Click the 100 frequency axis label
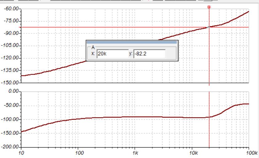259x158 pixels. tap(79, 153)
